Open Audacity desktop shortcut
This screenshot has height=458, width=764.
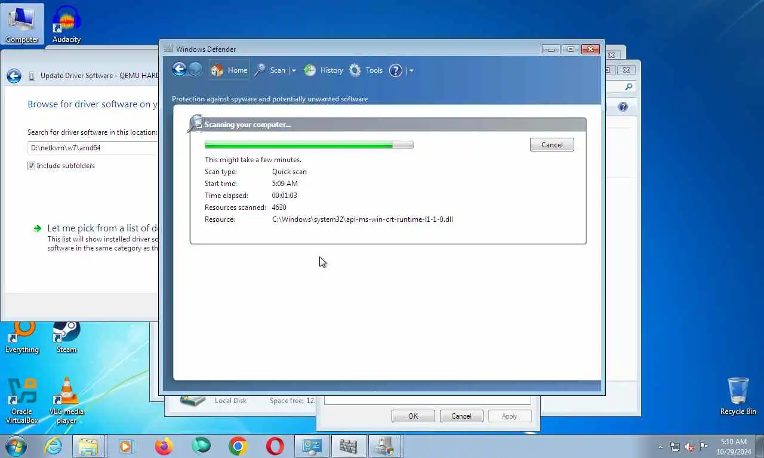(x=66, y=24)
